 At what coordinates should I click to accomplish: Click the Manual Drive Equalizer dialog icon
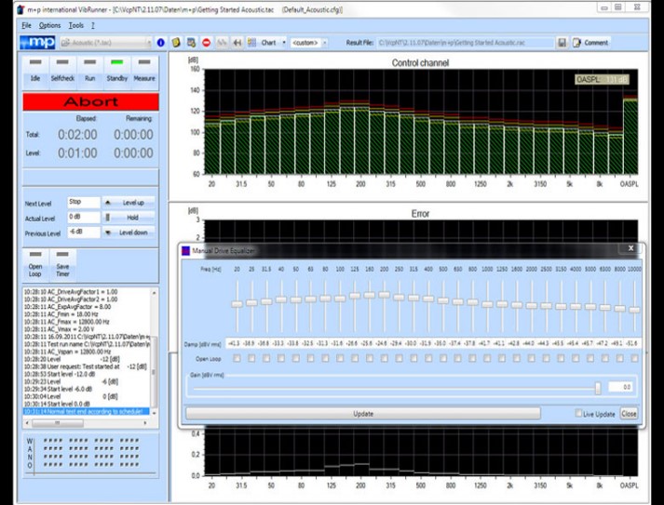click(x=185, y=251)
